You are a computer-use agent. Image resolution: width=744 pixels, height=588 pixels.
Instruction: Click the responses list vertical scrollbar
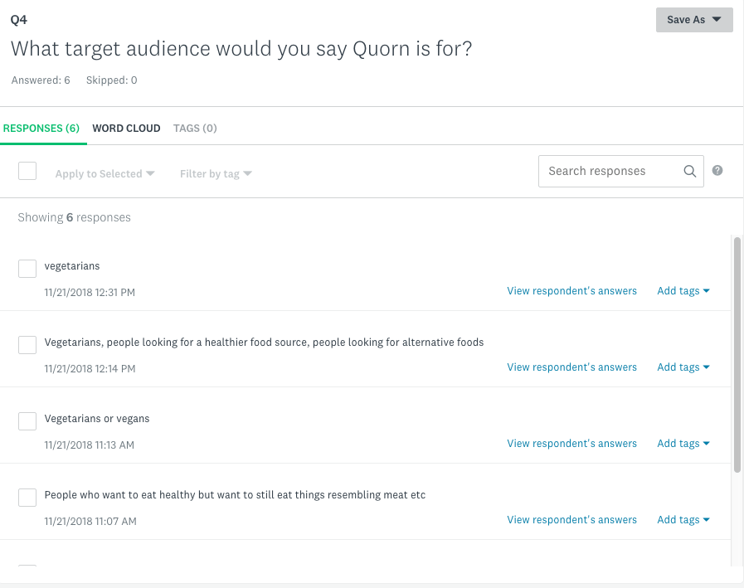click(737, 355)
